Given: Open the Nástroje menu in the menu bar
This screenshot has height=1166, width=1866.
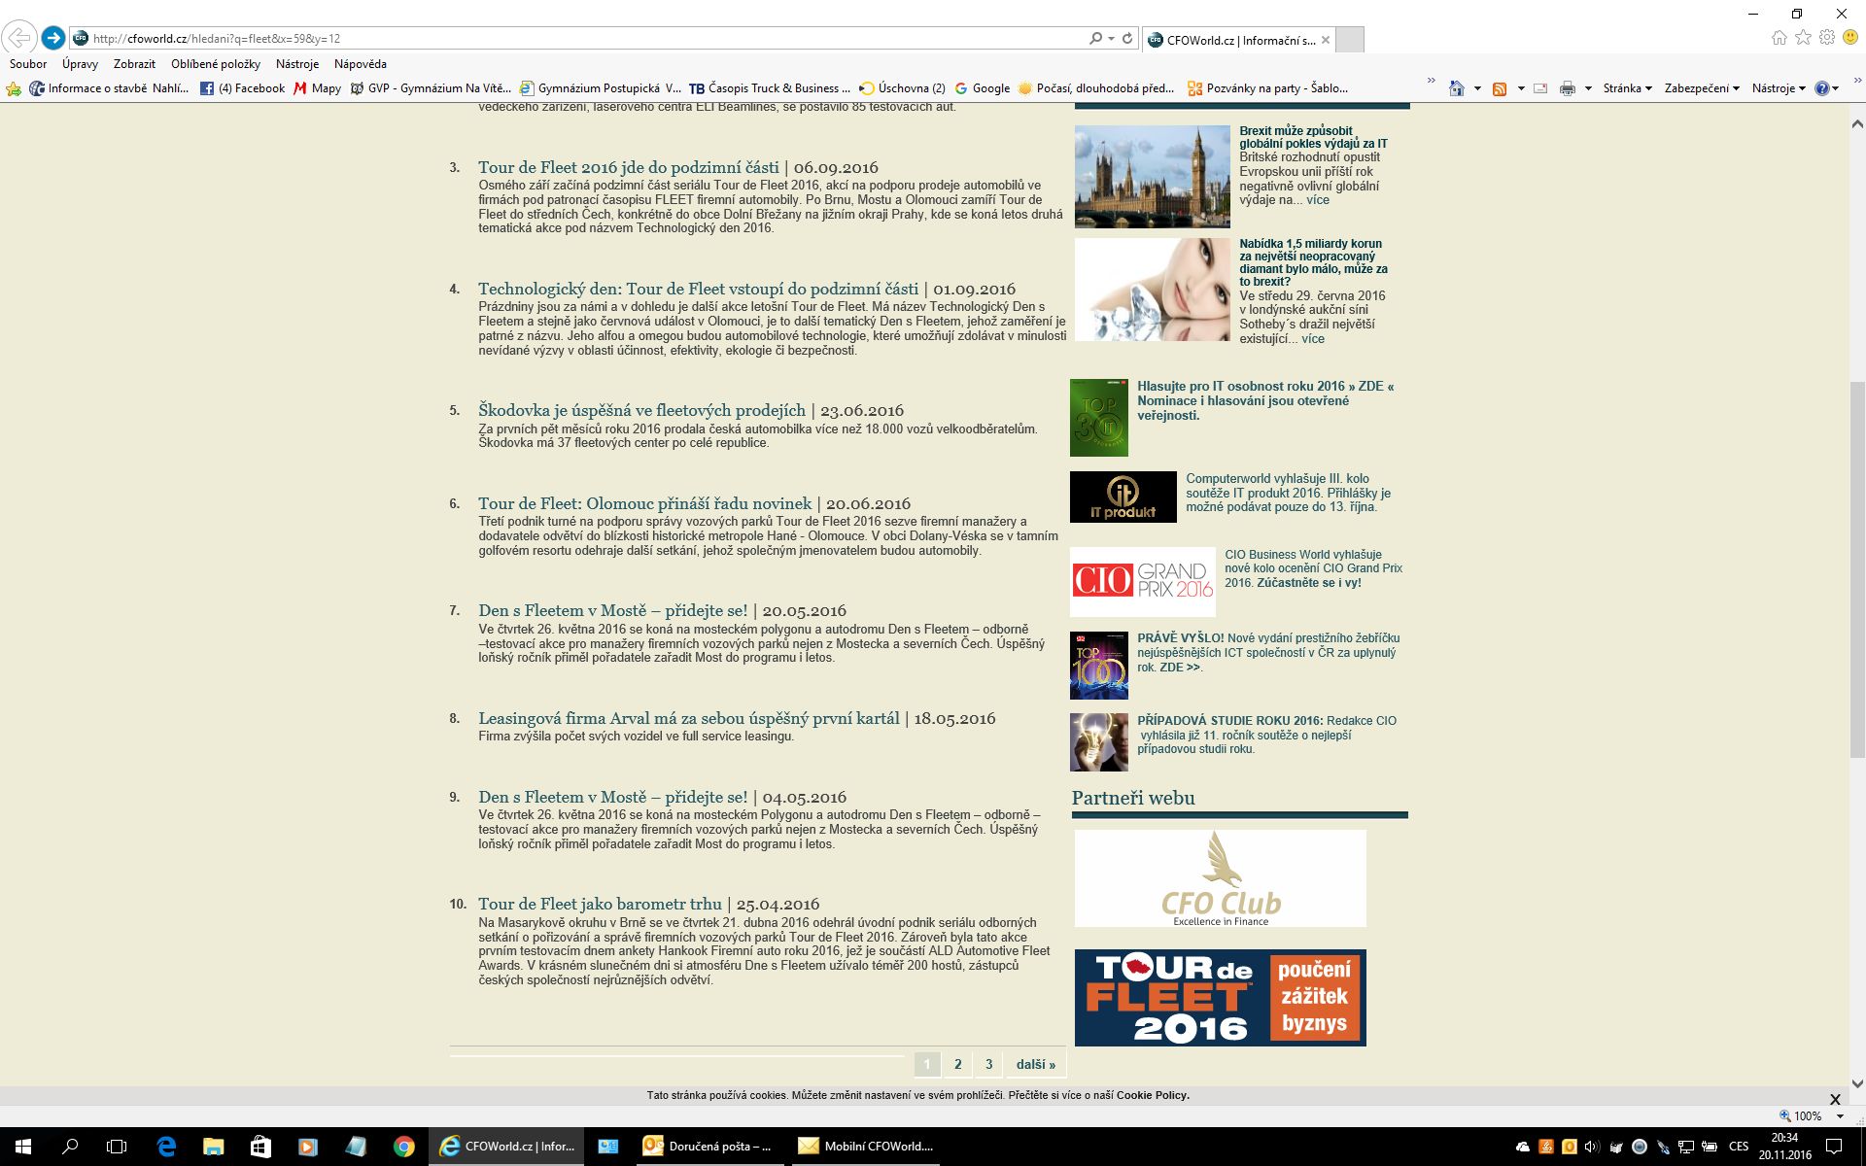Looking at the screenshot, I should click(297, 64).
